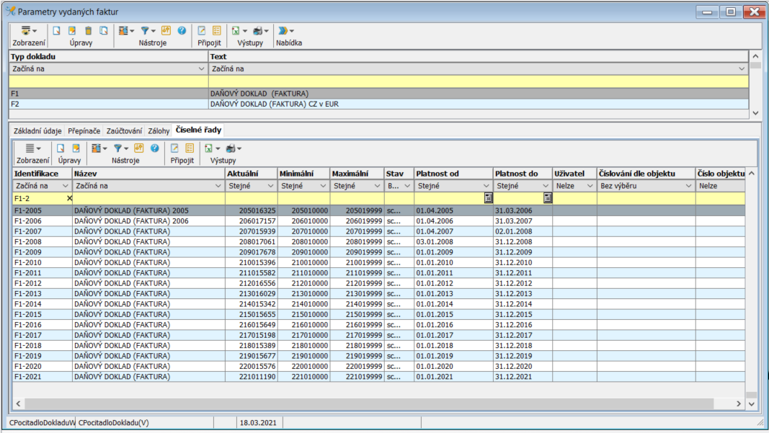Image resolution: width=769 pixels, height=433 pixels.
Task: Select the Zálohy tab
Action: pos(159,131)
